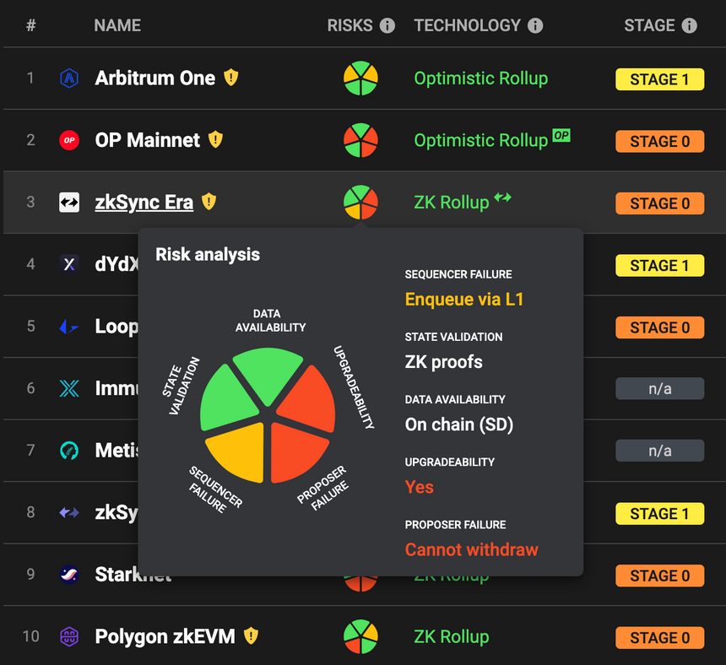Click the STAGE column info icon
726x665 pixels.
click(689, 25)
